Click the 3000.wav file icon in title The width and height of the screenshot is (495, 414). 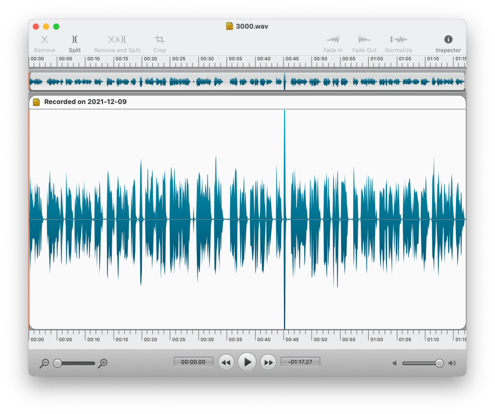230,26
